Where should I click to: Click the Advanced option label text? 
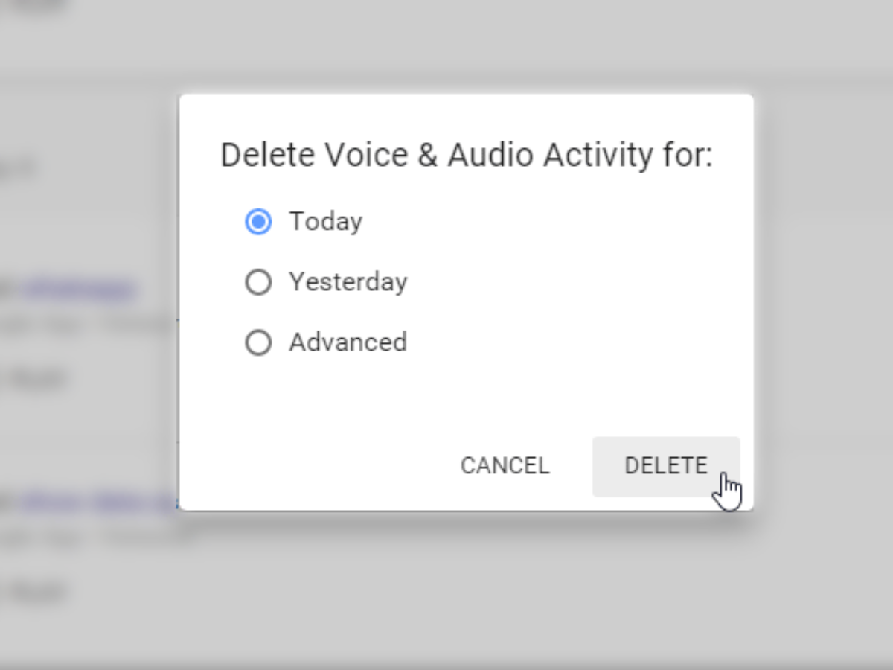coord(348,343)
